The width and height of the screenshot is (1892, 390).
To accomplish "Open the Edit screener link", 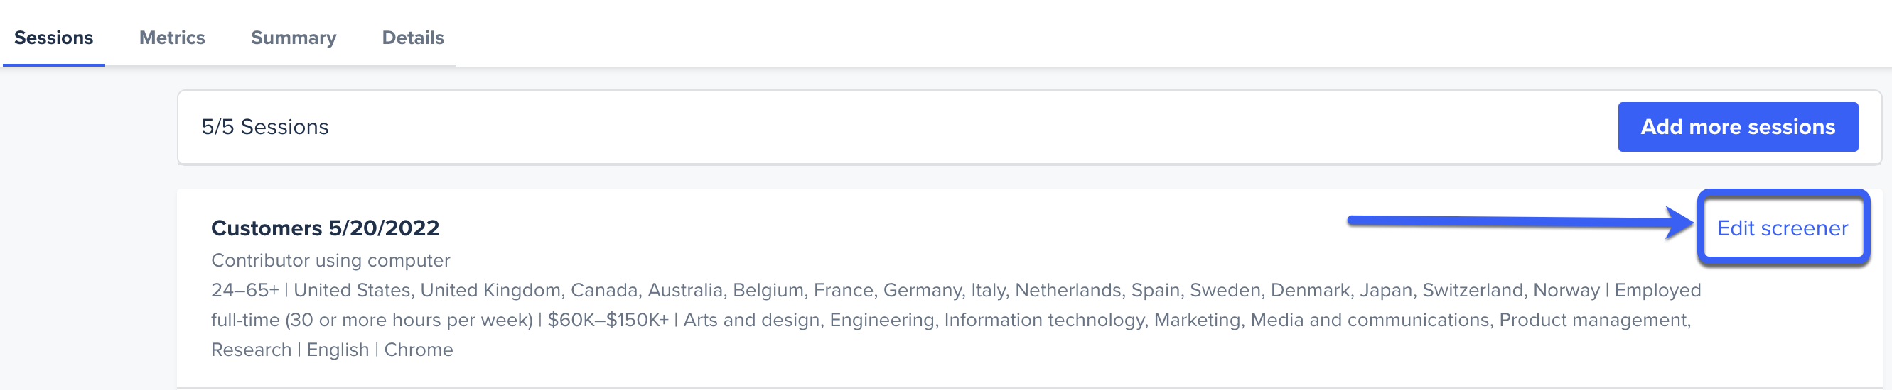I will point(1783,228).
